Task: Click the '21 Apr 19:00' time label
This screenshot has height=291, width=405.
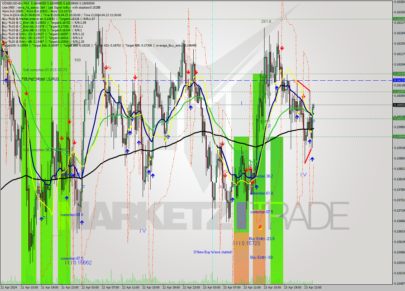Action: [x=50, y=288]
